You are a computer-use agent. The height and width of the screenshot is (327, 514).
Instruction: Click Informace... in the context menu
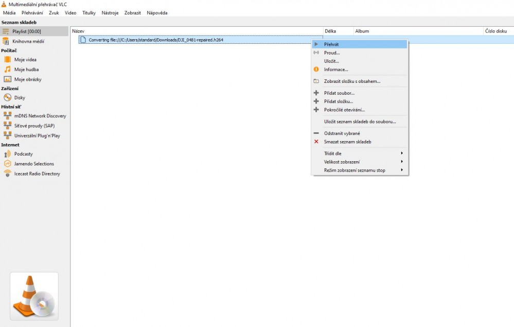pyautogui.click(x=336, y=70)
